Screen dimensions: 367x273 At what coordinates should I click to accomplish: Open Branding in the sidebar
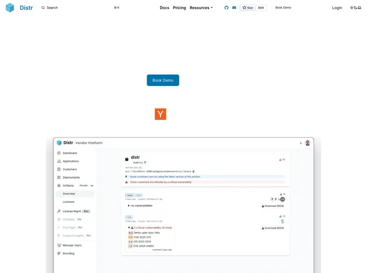pos(68,253)
